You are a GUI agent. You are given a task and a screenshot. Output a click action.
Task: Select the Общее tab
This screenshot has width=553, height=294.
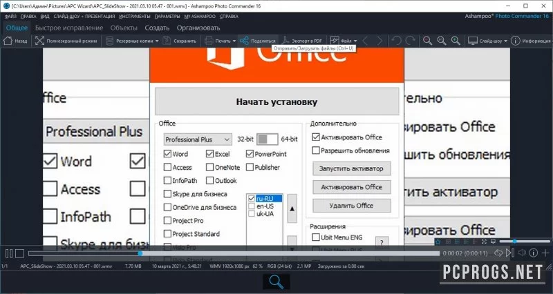[x=17, y=28]
